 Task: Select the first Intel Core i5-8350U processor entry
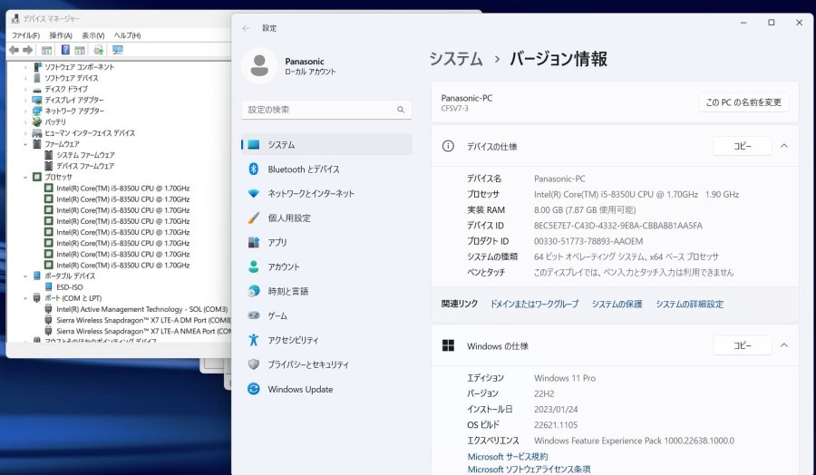[122, 189]
